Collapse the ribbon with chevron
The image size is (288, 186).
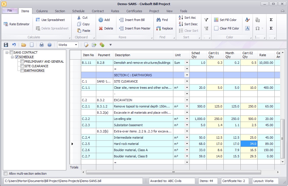point(283,11)
